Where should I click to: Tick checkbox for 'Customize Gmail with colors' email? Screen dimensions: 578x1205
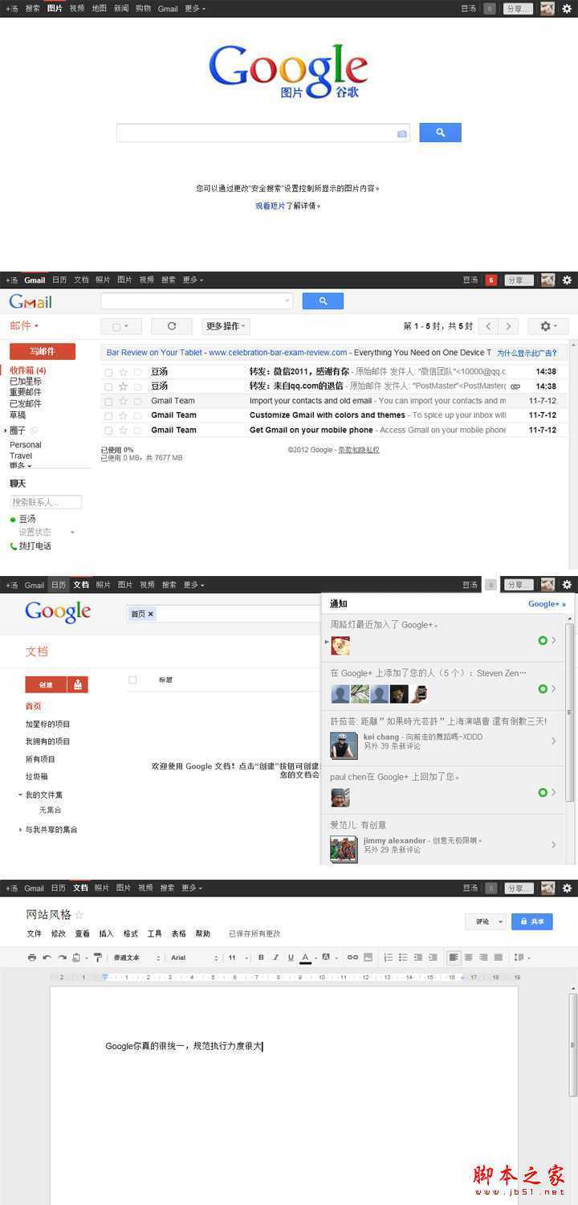click(108, 415)
